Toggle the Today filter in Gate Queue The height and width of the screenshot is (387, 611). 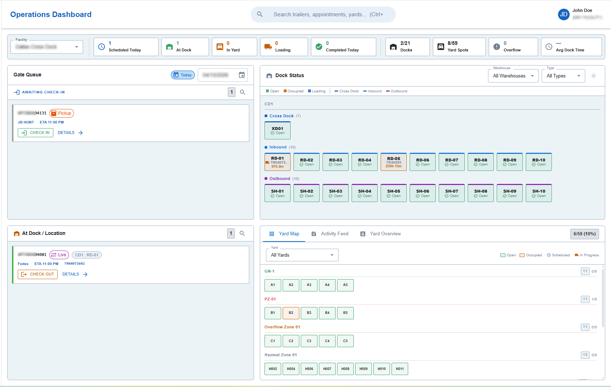(183, 75)
